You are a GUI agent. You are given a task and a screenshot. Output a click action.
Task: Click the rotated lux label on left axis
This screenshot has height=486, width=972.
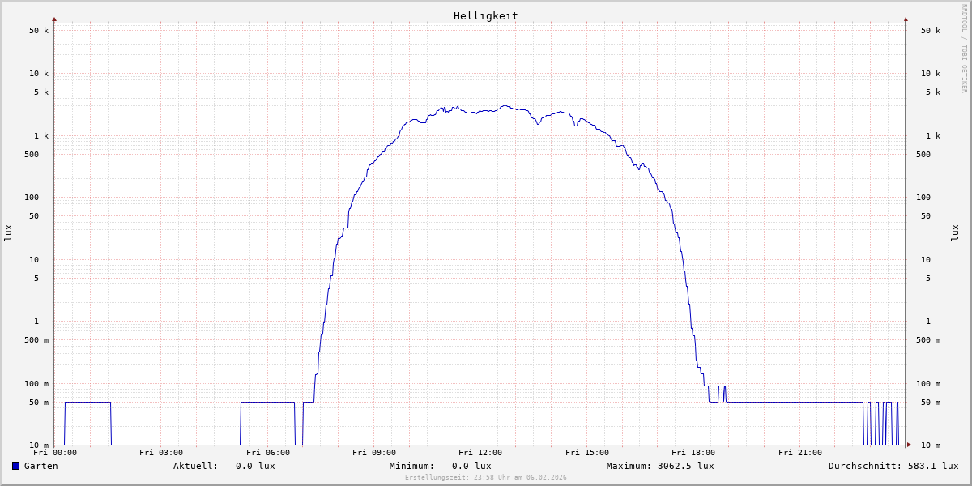(x=8, y=232)
